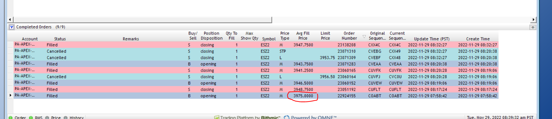Click the Cancelled status in order 23071310 row
552x119 pixels.
tap(56, 51)
